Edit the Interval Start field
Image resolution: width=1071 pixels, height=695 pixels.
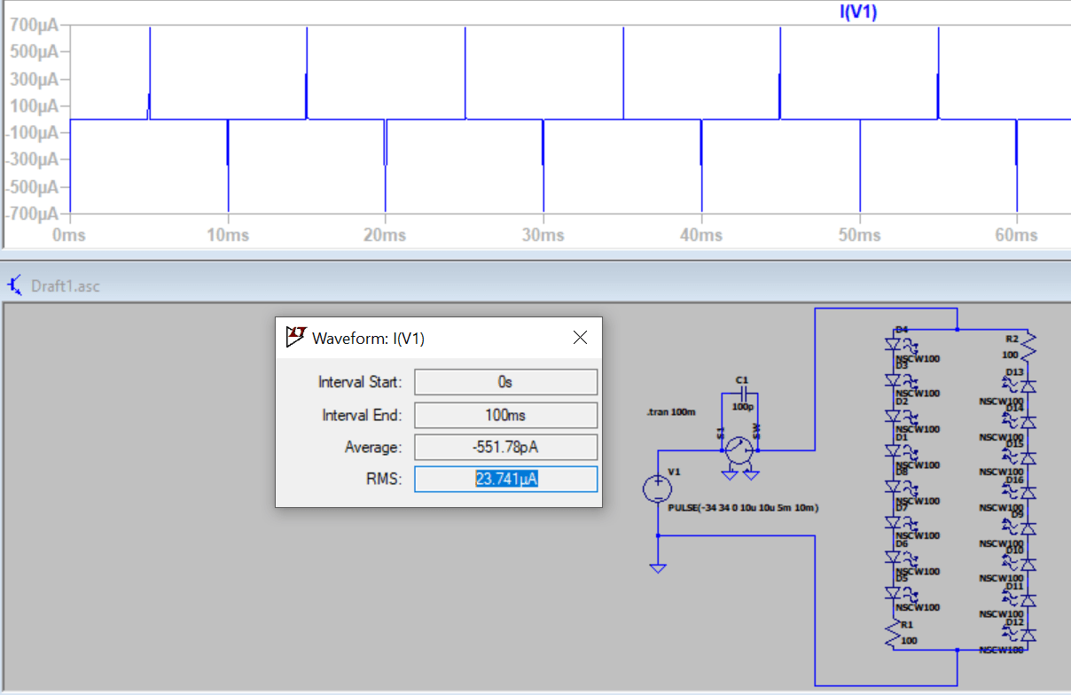(505, 381)
